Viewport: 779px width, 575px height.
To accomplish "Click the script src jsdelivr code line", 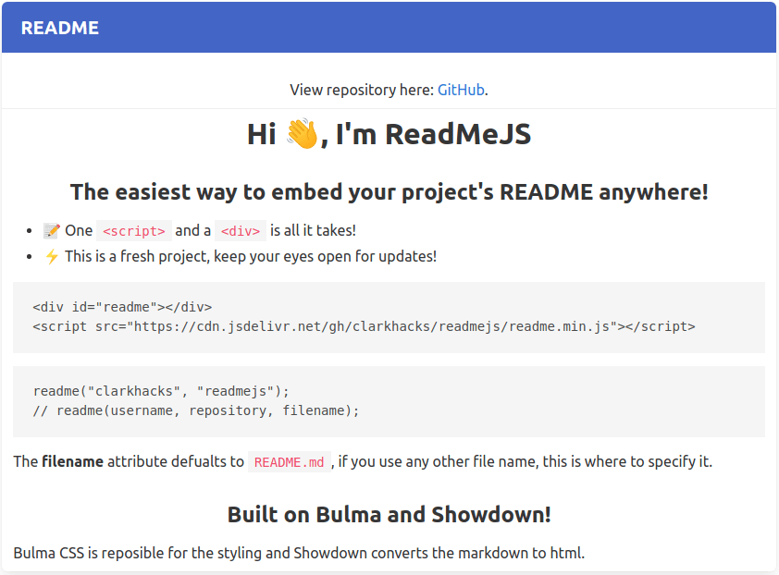I will (x=364, y=326).
